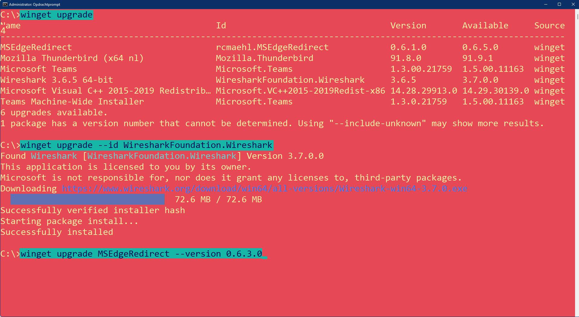The width and height of the screenshot is (579, 317).
Task: Click the 'Successfully installed' message line
Action: (57, 232)
